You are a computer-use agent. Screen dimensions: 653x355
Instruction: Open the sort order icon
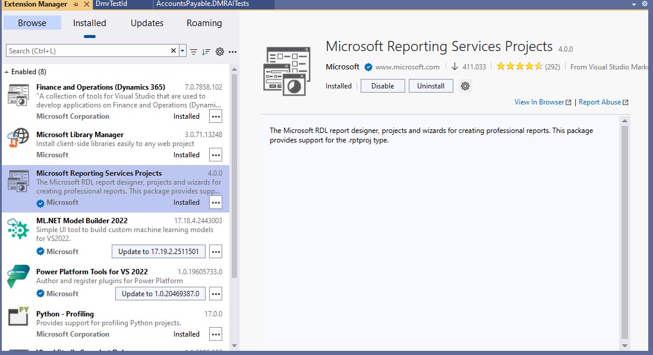click(x=206, y=52)
